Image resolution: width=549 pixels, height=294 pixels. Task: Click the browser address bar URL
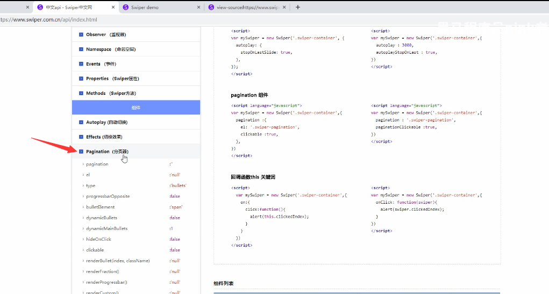pyautogui.click(x=49, y=19)
